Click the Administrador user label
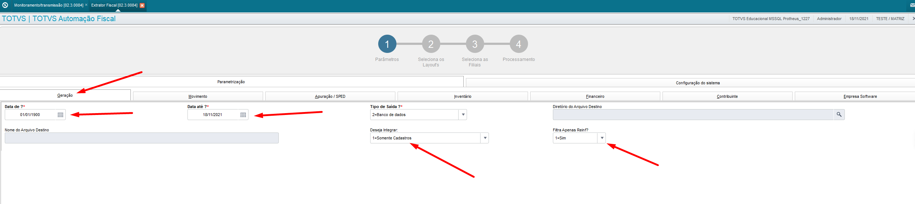 (829, 19)
